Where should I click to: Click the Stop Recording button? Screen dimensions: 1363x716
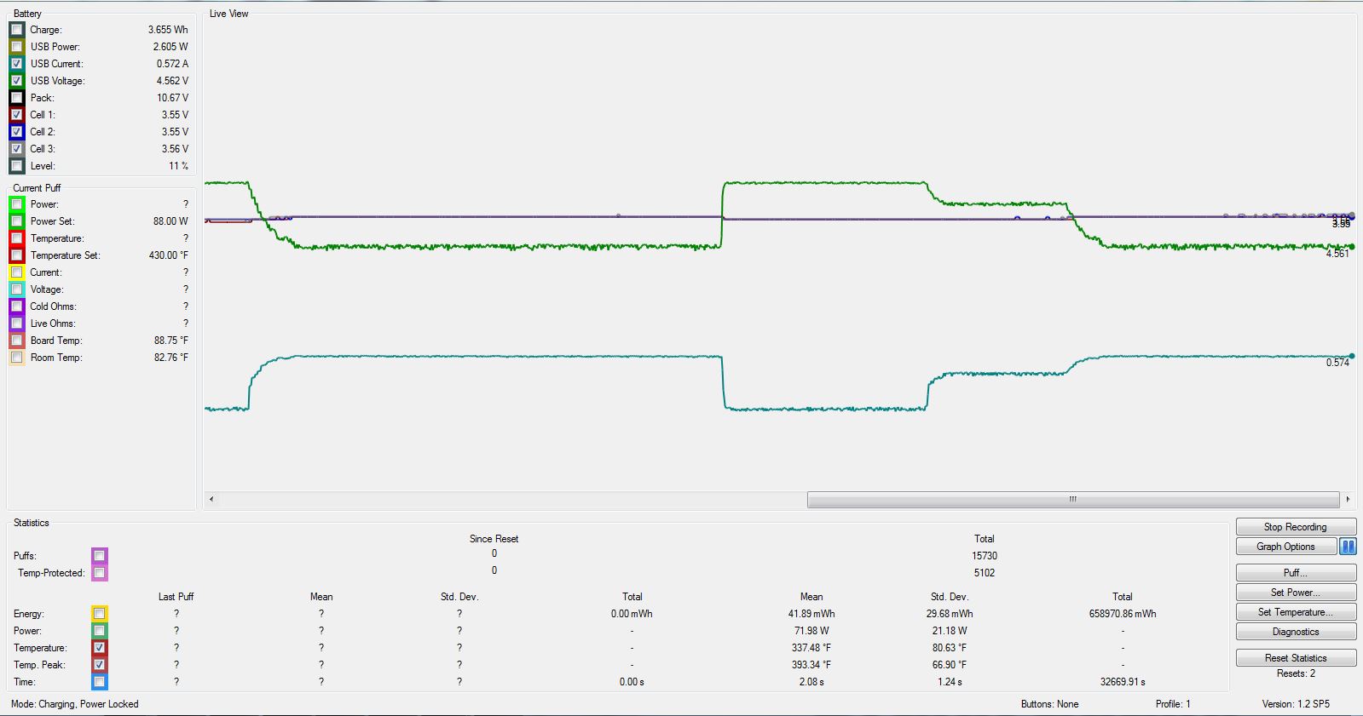click(x=1295, y=527)
